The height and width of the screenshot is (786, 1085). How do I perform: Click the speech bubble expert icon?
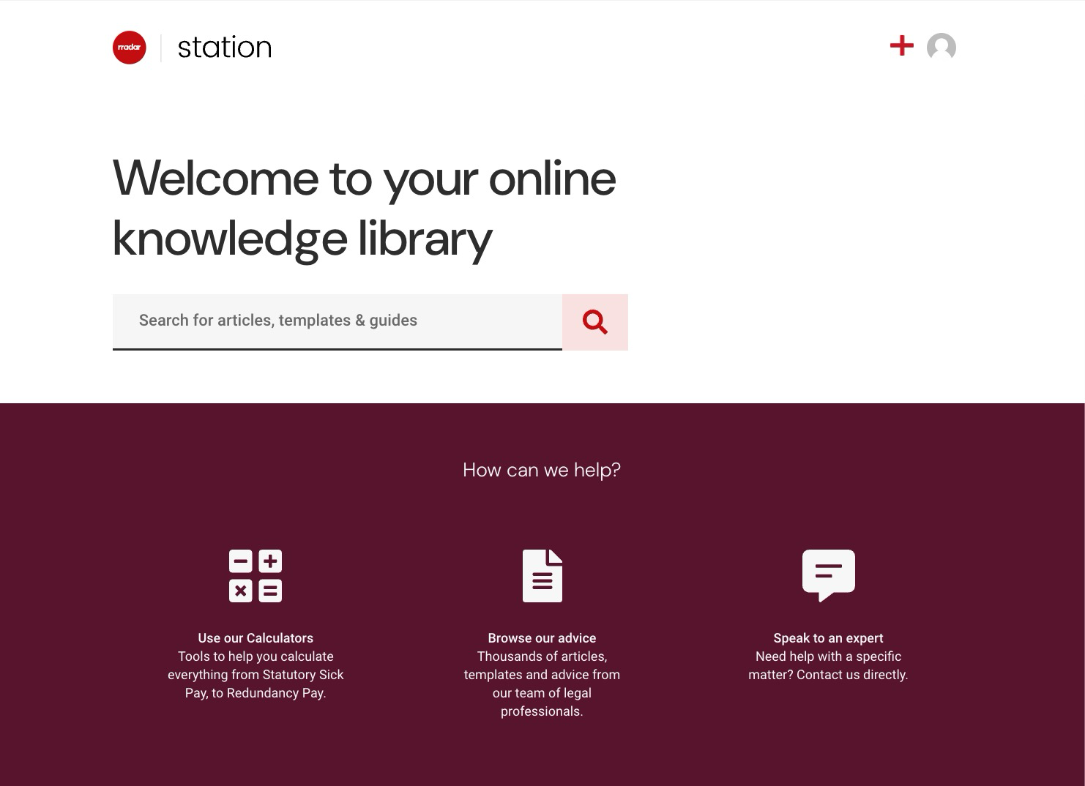tap(829, 575)
